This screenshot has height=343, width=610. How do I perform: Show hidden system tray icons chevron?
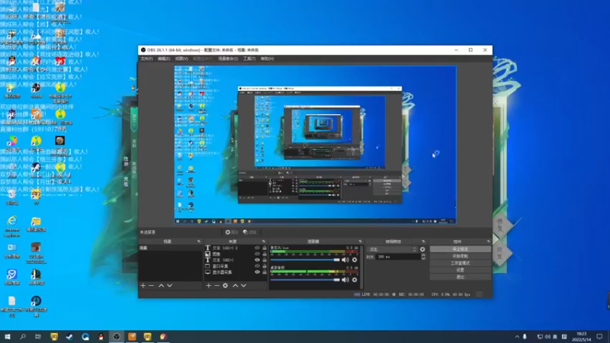[517, 336]
